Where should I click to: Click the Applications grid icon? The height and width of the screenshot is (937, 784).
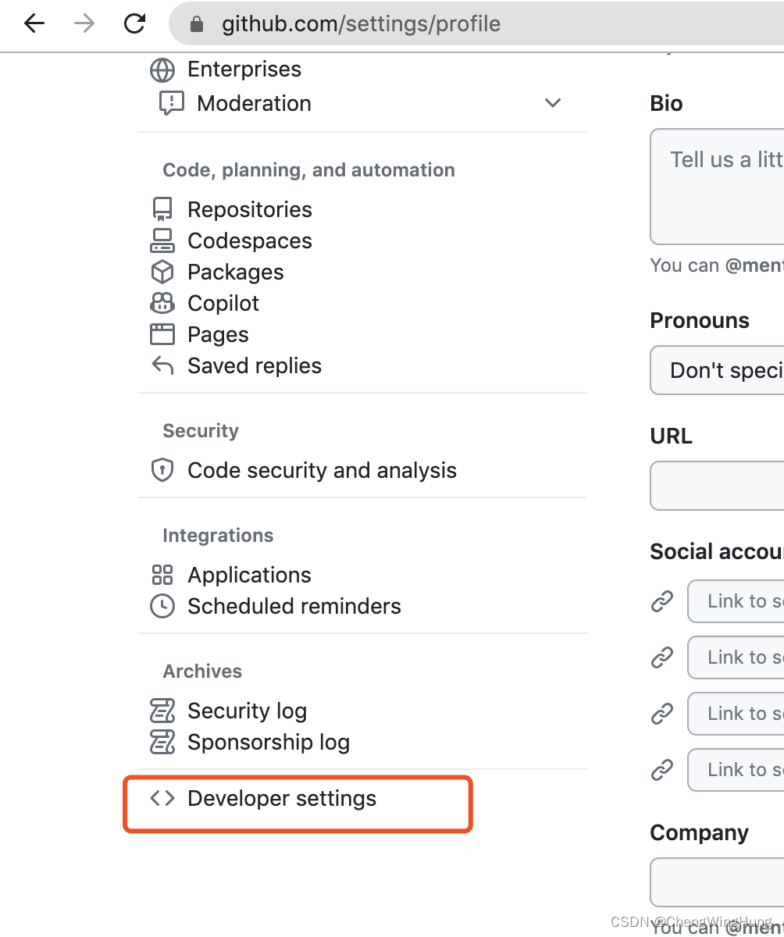(162, 575)
